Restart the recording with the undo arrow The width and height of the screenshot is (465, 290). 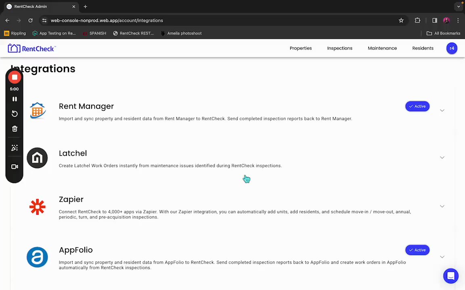15,114
